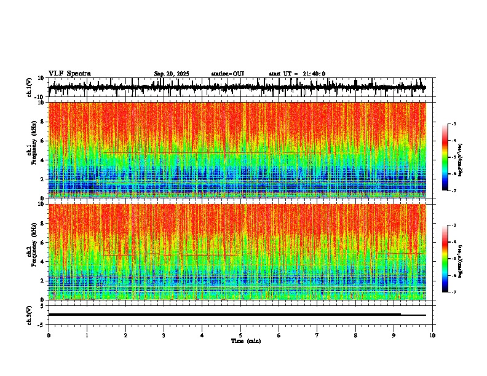Click time axis tick label '5'
The image size is (487, 376).
[240, 335]
